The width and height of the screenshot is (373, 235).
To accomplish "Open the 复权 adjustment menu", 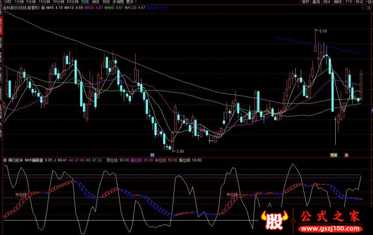I will (305, 2).
